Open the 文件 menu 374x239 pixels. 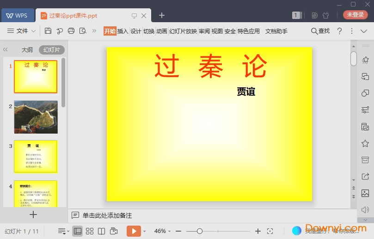(x=22, y=31)
